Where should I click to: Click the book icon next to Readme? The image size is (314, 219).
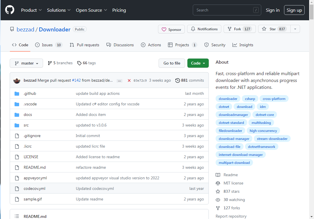[218, 175]
